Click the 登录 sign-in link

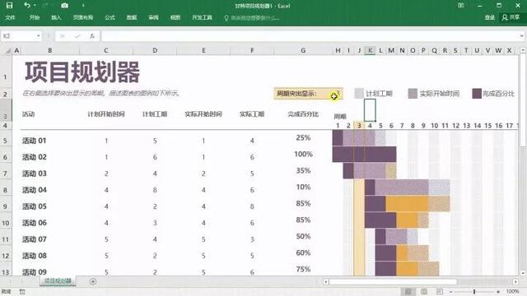point(490,17)
